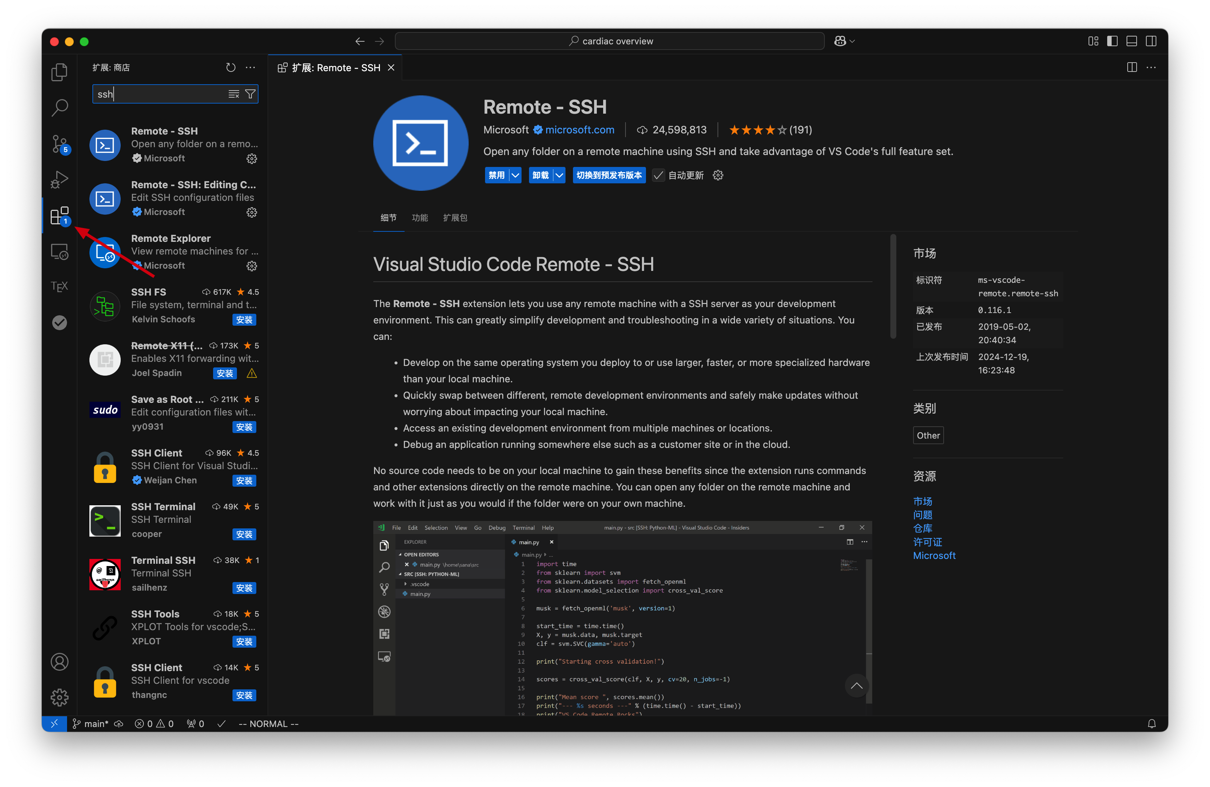Open Remote Explorer view in activity bar
The image size is (1210, 787).
60,252
